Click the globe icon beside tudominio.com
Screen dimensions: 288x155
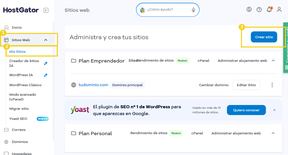pyautogui.click(x=73, y=85)
